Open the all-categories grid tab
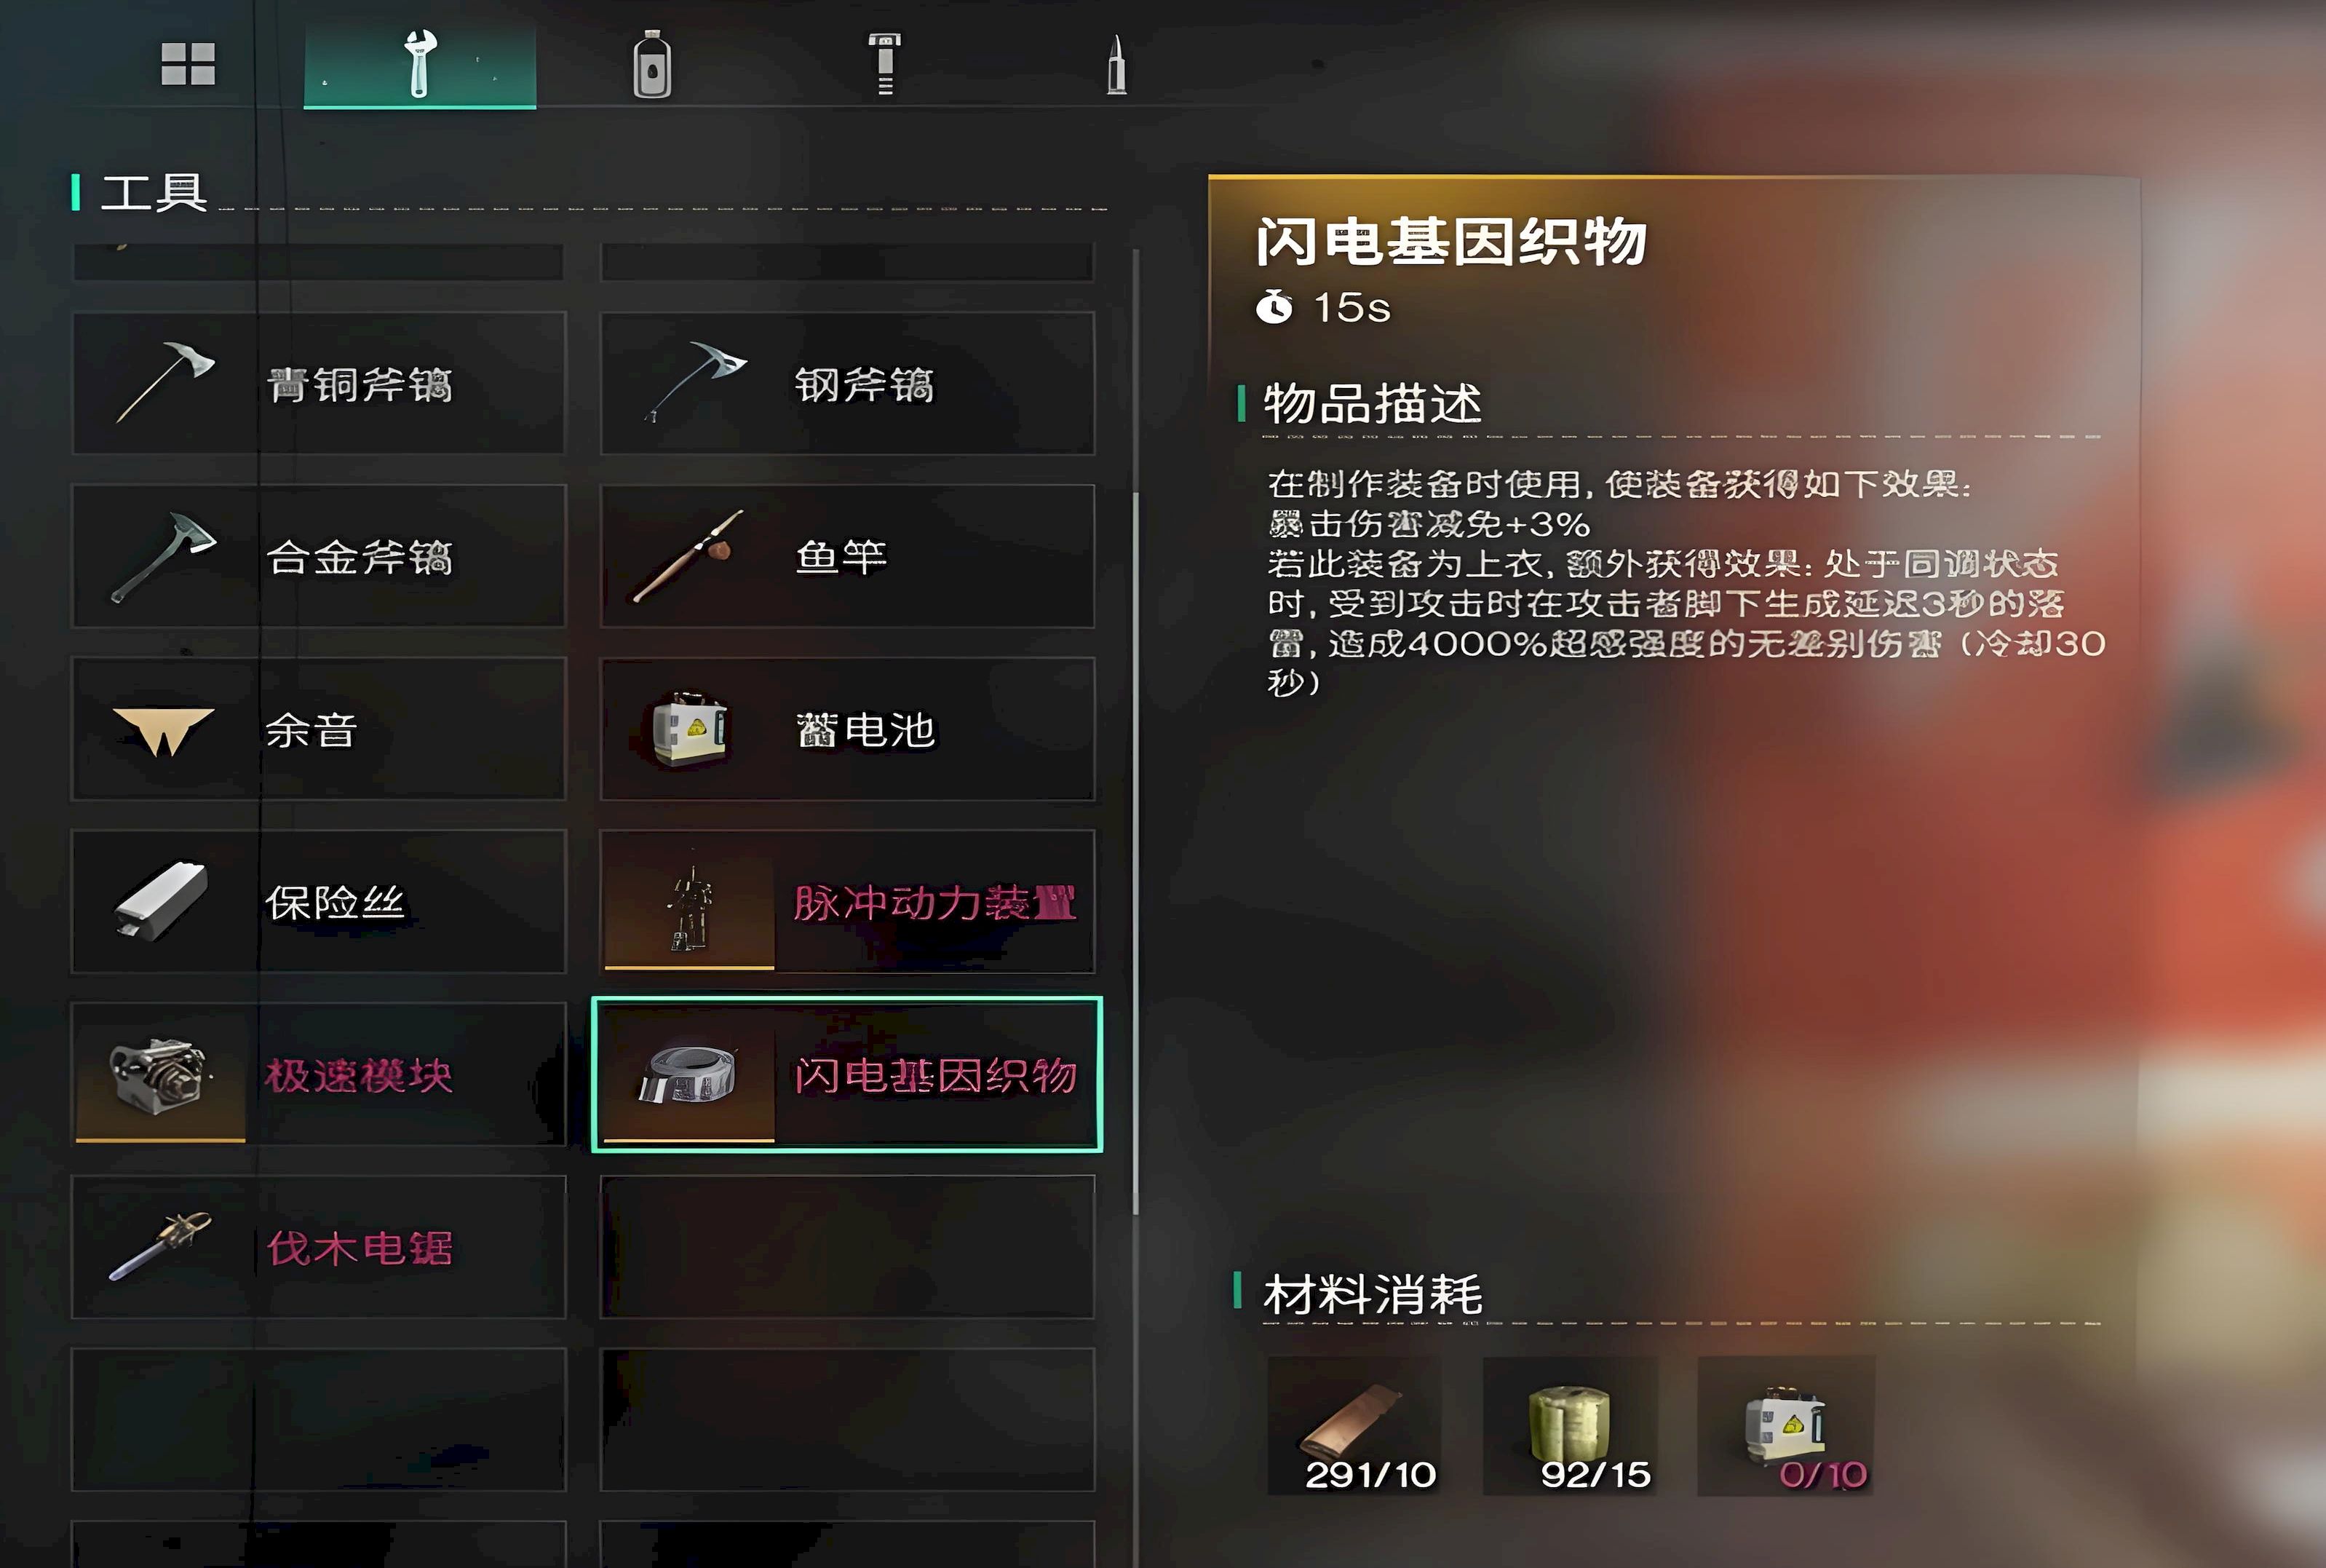This screenshot has width=2326, height=1568. coord(188,64)
